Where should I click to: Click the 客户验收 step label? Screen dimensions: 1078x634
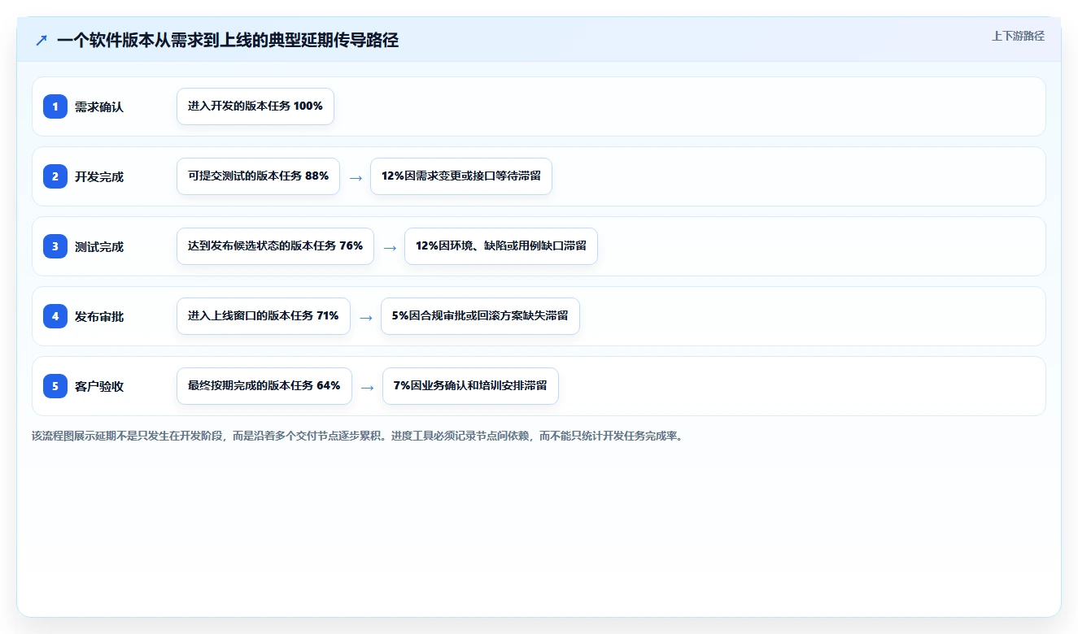click(99, 386)
